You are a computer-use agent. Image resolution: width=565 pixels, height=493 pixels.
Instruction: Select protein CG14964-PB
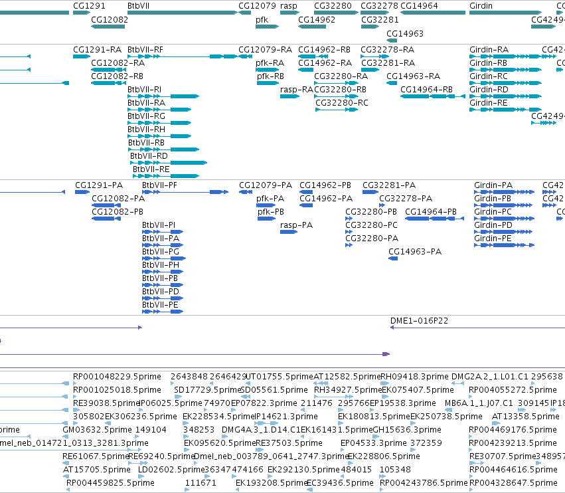click(431, 212)
